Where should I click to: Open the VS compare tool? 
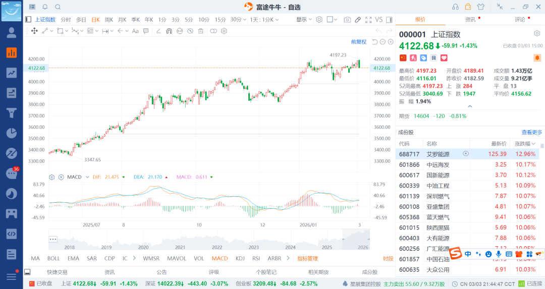tap(378, 20)
